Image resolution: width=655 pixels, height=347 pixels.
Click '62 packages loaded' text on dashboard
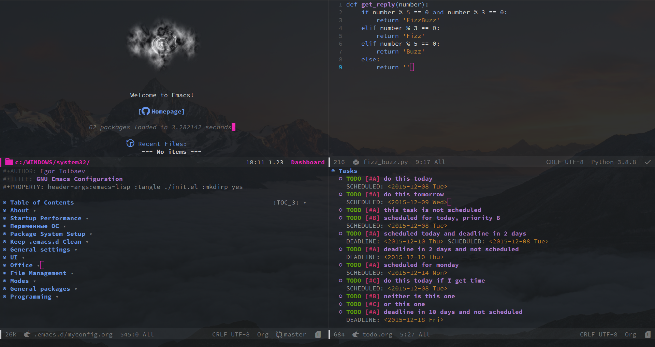(160, 127)
